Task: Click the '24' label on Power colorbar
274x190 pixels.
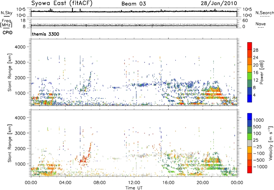Action: tap(256, 58)
